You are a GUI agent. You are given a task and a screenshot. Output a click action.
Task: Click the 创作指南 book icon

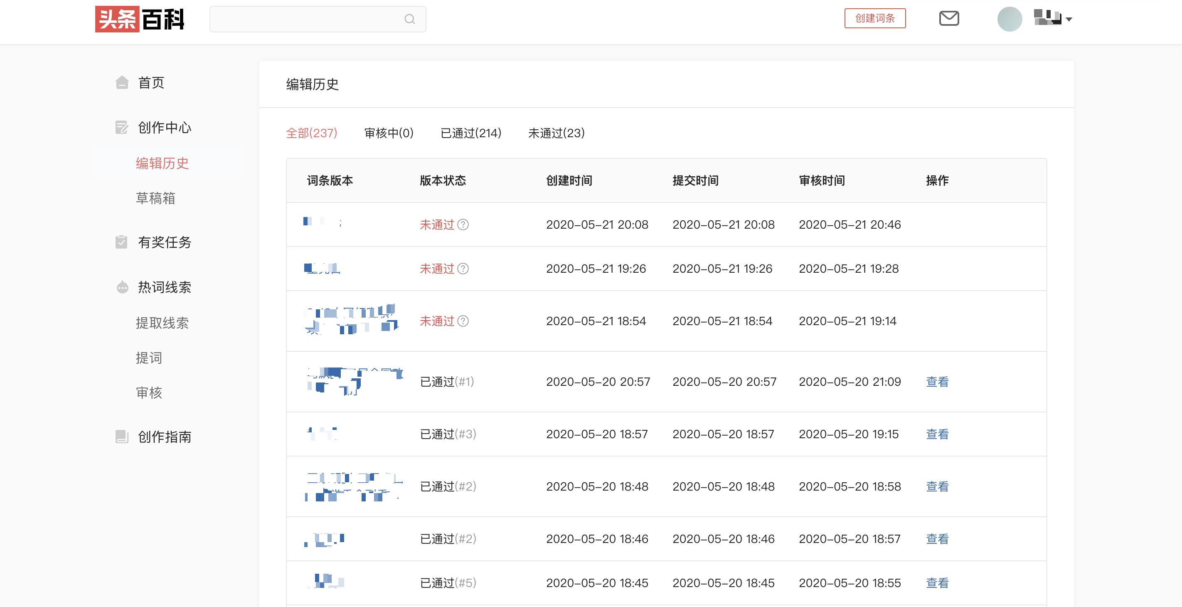122,437
